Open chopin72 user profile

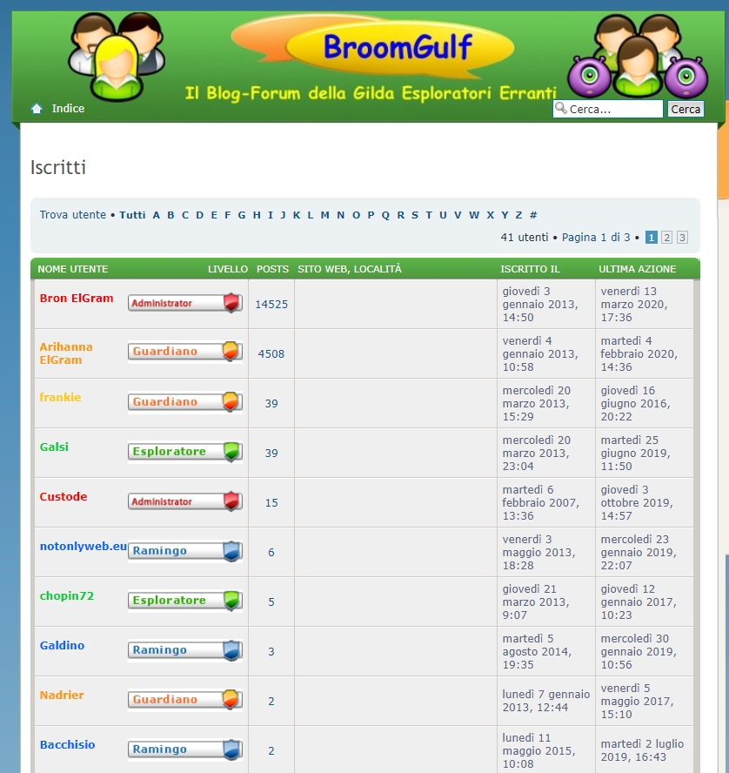click(66, 596)
